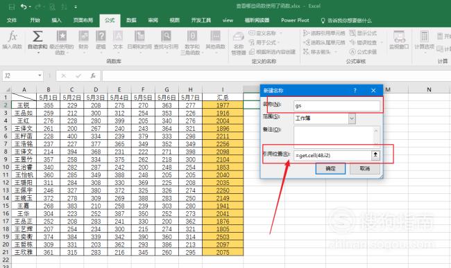Viewport: 451px width, 268px height.
Task: Open the Name Manager icon
Action: (x=239, y=37)
